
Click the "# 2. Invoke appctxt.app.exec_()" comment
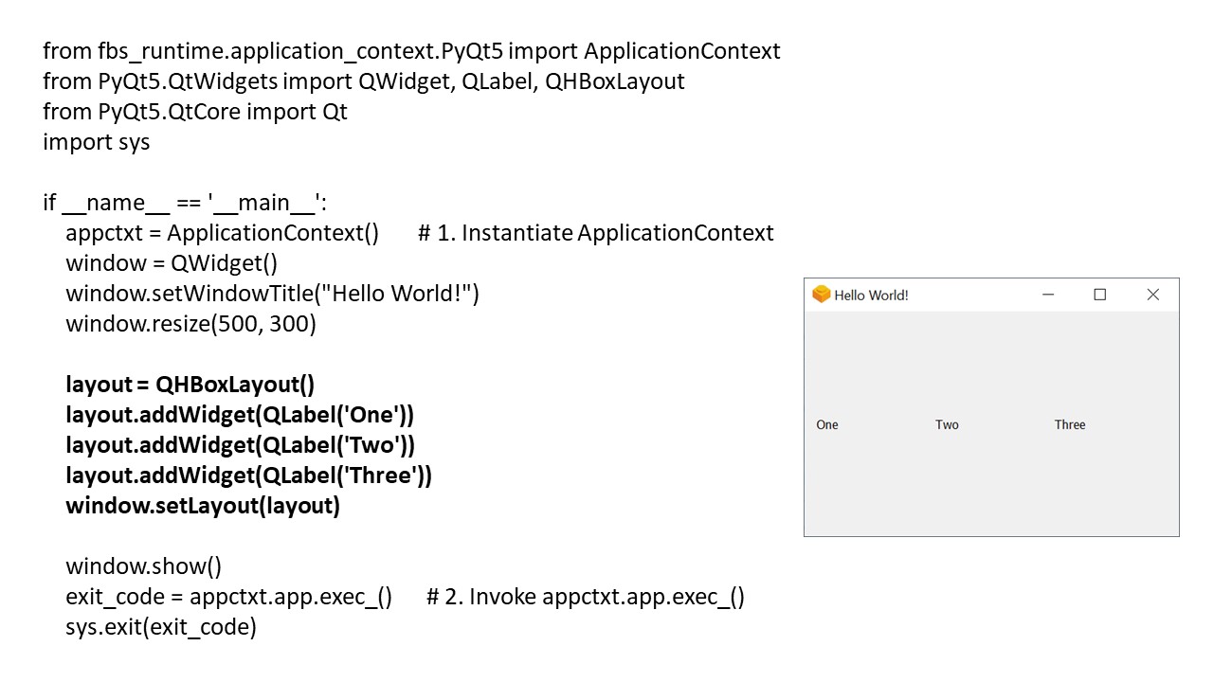click(x=586, y=597)
